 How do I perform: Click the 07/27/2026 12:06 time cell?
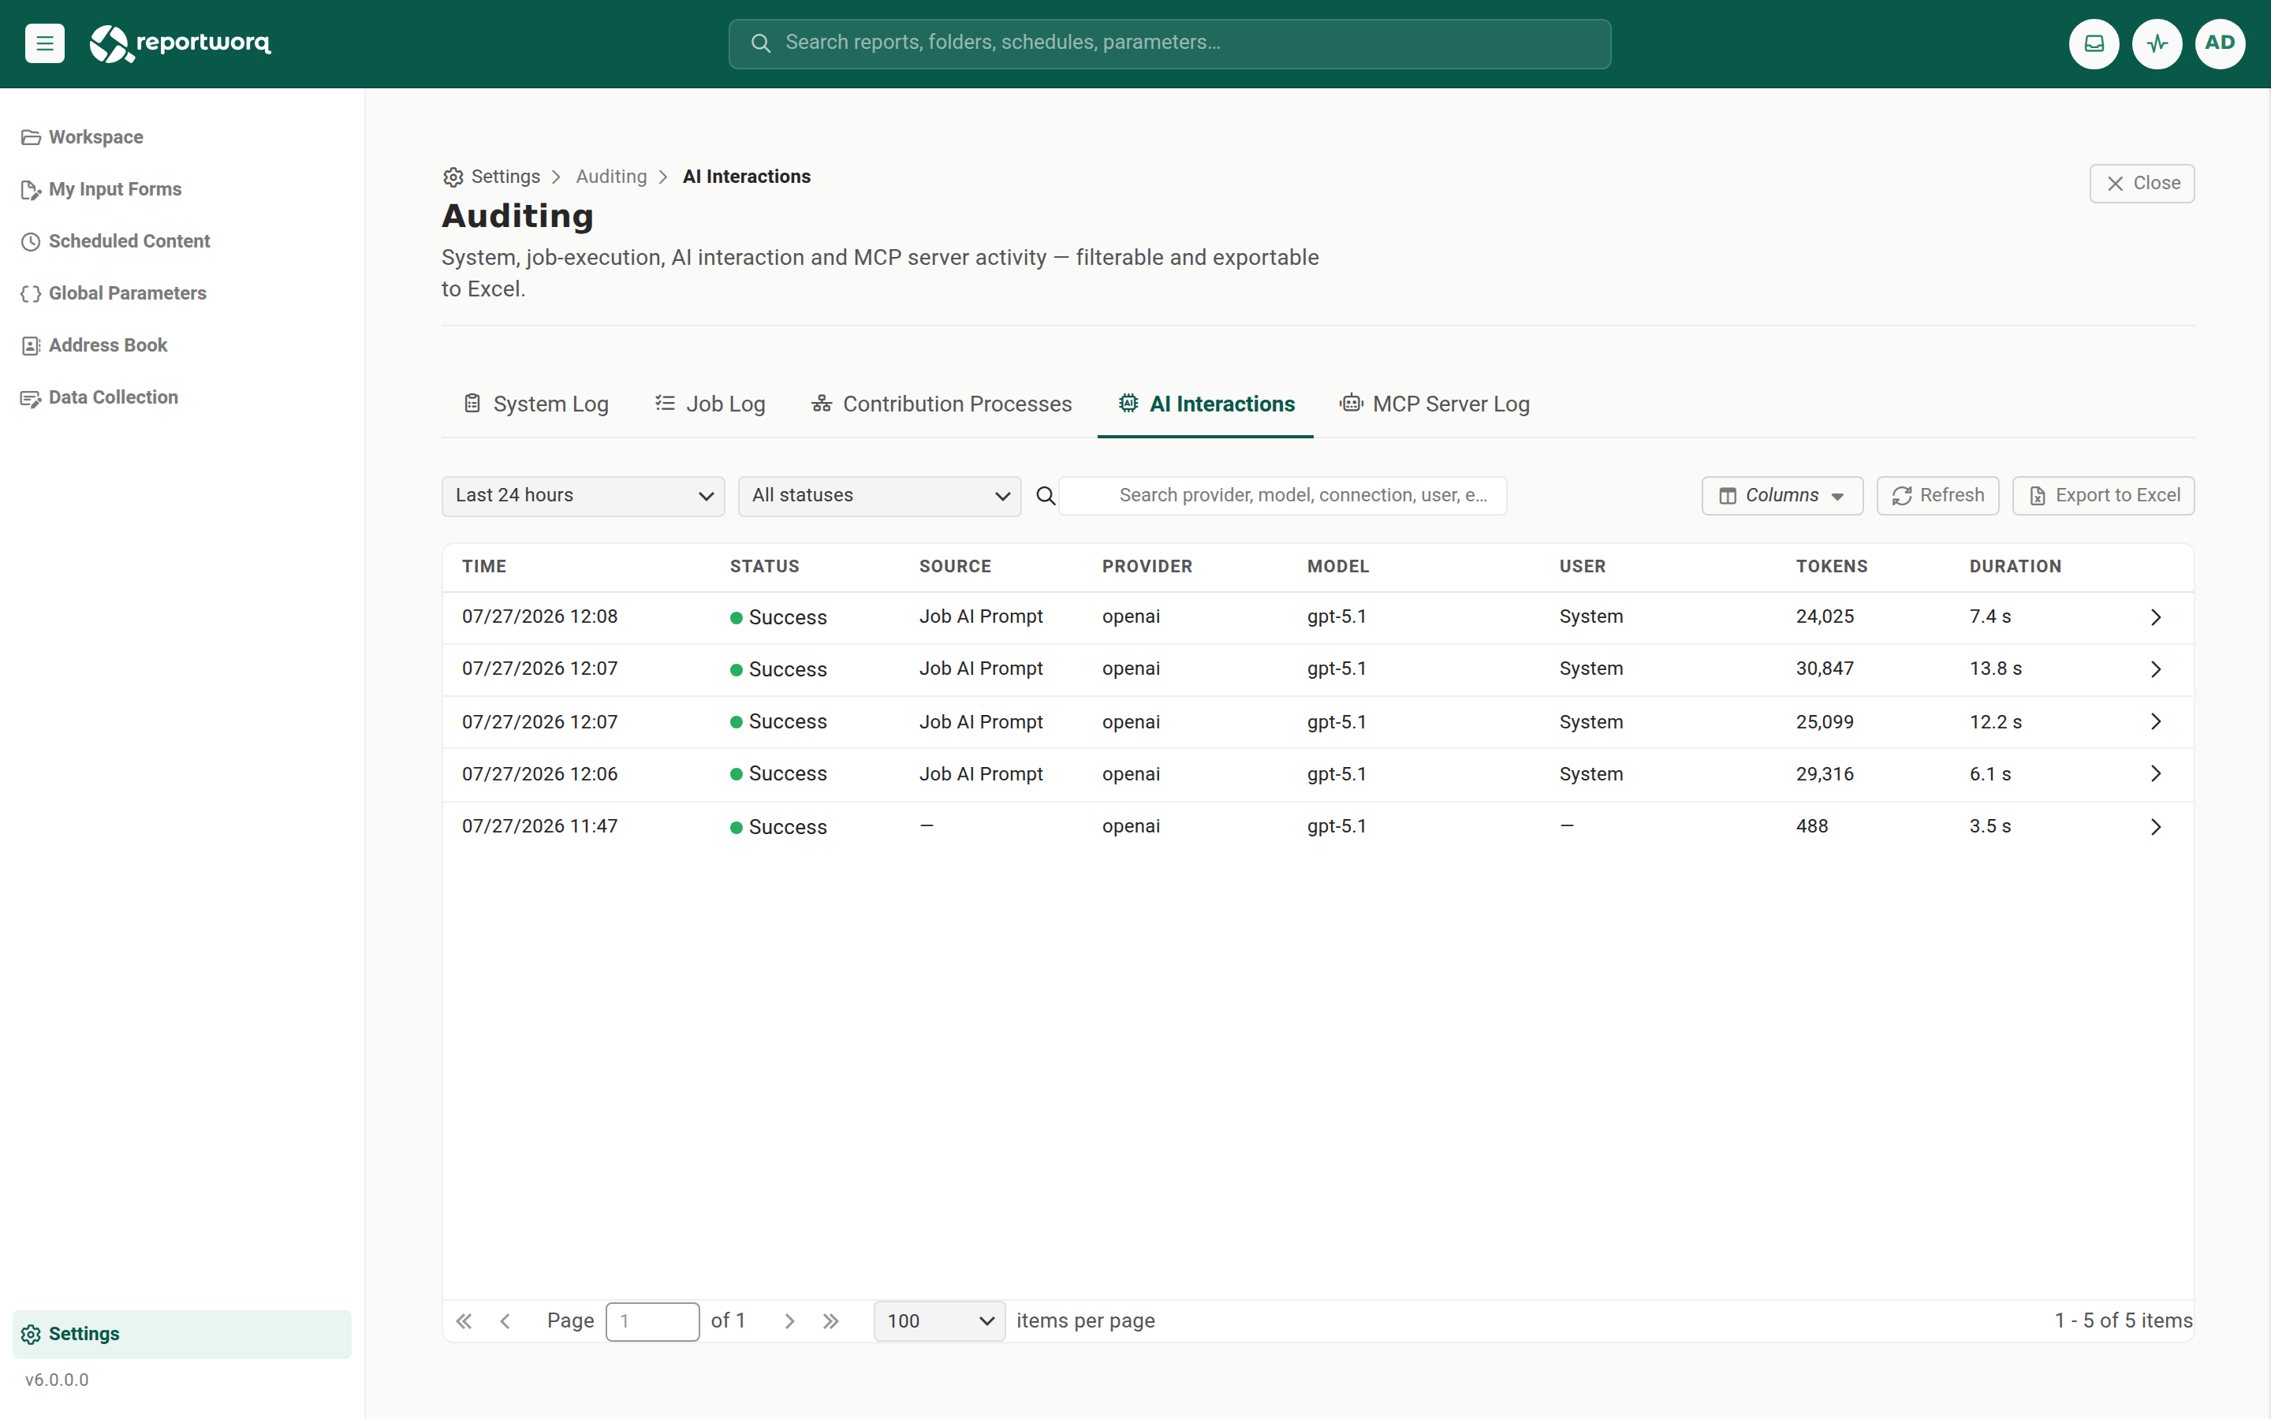point(539,774)
